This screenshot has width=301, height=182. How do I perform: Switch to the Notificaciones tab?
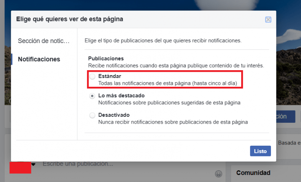click(39, 59)
